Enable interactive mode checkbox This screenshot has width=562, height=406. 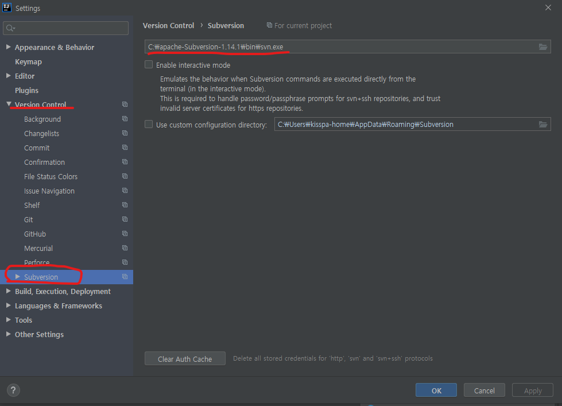coord(148,64)
